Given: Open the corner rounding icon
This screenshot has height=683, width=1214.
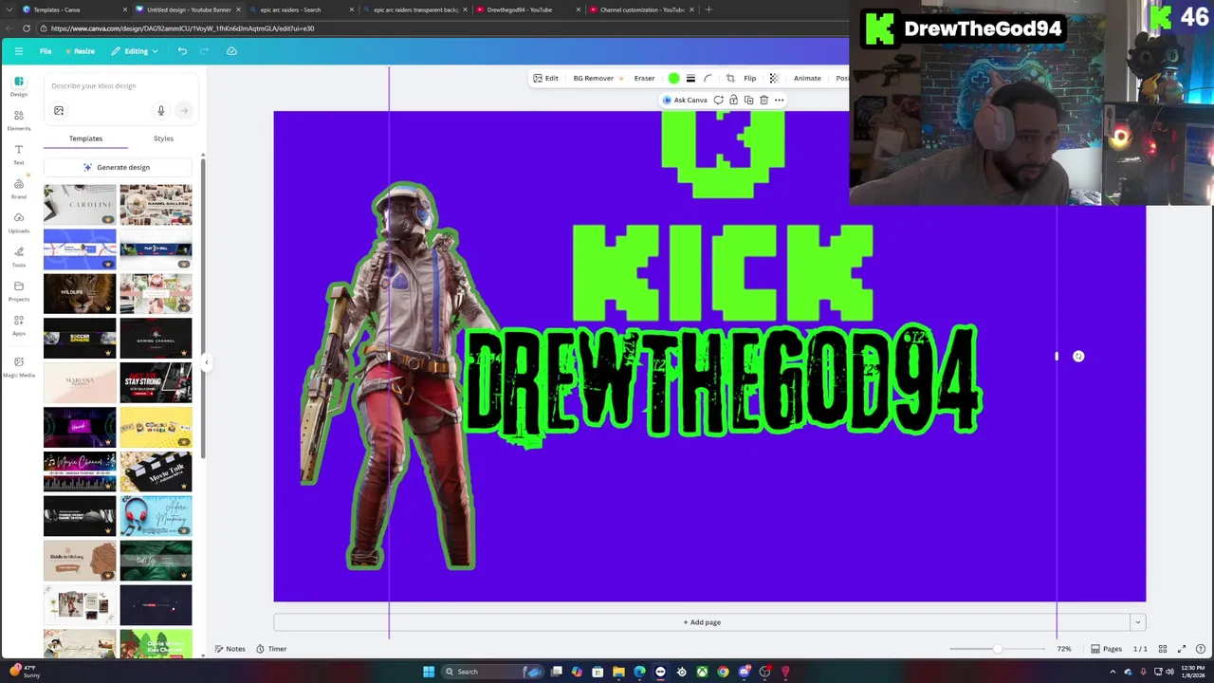Looking at the screenshot, I should pos(708,78).
